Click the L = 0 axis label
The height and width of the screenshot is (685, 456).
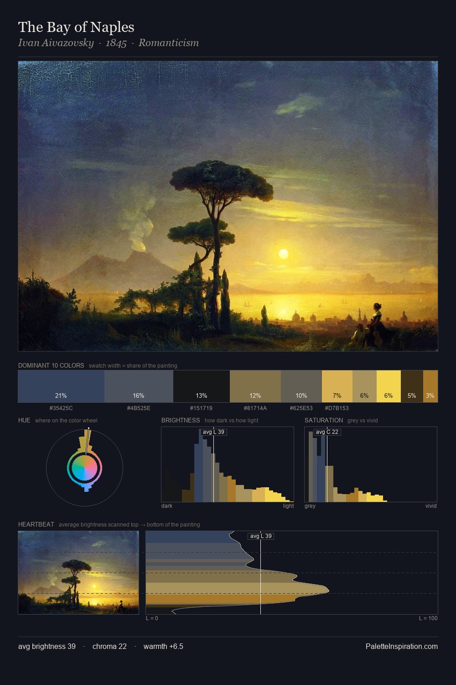click(152, 618)
